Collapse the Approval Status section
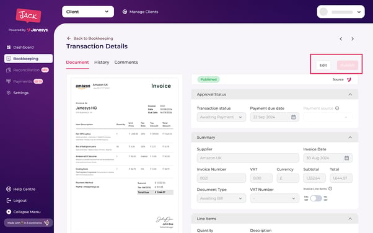This screenshot has height=233, width=373. point(350,94)
